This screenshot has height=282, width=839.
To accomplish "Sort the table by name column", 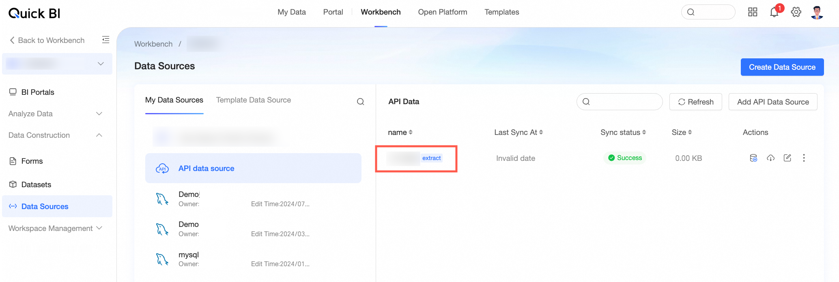I will coord(400,132).
